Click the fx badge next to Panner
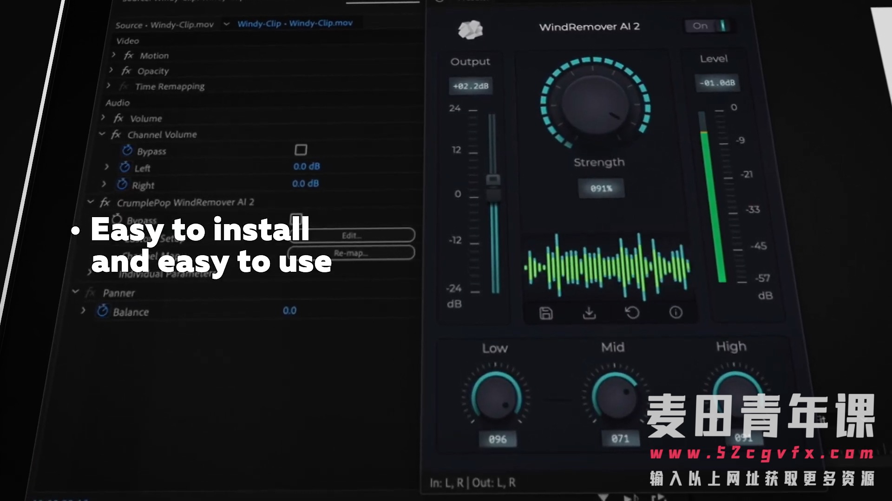Image resolution: width=892 pixels, height=501 pixels. pyautogui.click(x=91, y=293)
